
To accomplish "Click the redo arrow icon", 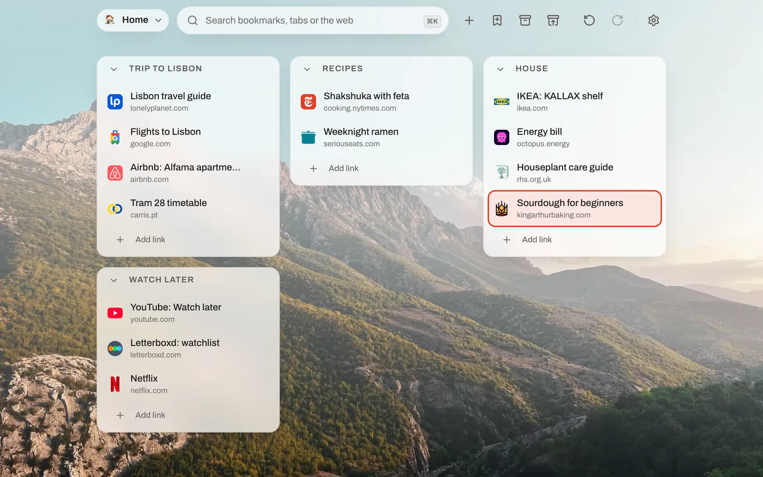I will click(618, 21).
